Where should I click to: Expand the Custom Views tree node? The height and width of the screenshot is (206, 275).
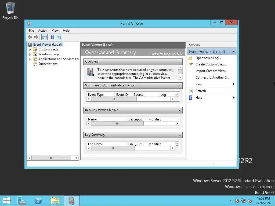point(30,50)
